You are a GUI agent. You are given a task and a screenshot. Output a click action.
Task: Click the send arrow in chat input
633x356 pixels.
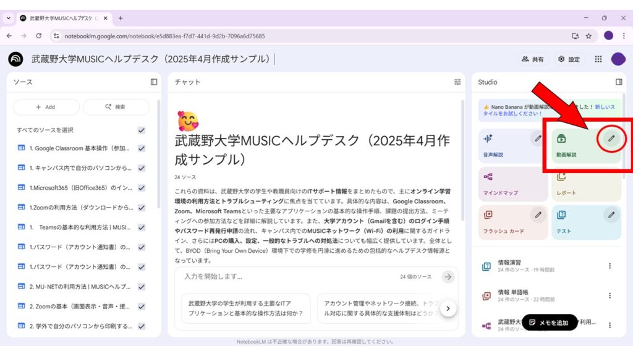pyautogui.click(x=448, y=277)
